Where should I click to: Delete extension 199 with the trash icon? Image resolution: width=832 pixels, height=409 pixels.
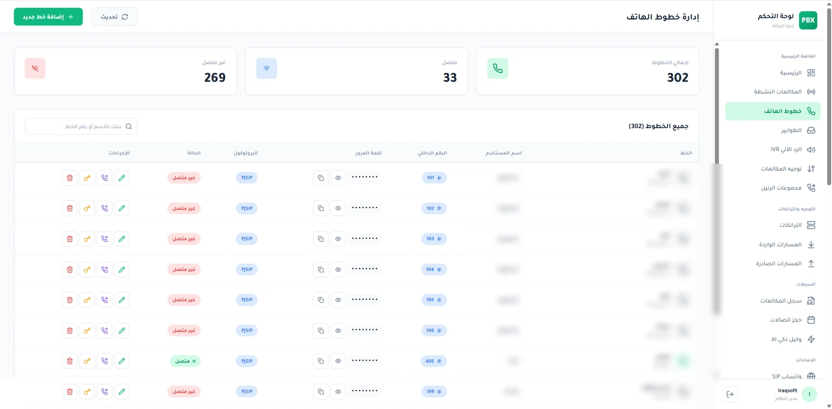tap(70, 392)
